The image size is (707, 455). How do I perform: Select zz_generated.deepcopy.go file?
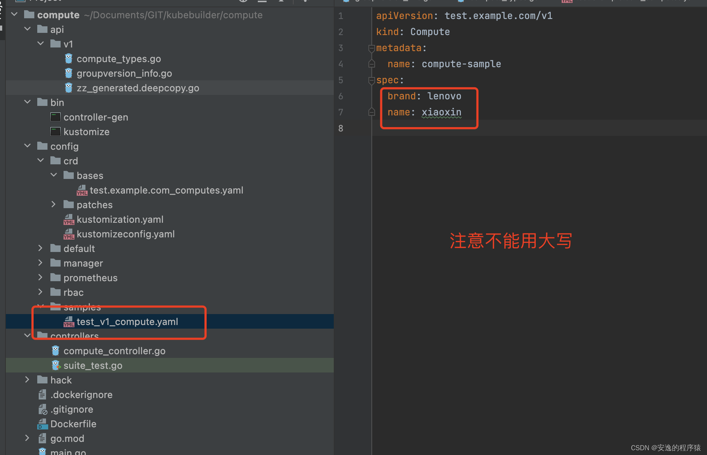[x=138, y=88]
